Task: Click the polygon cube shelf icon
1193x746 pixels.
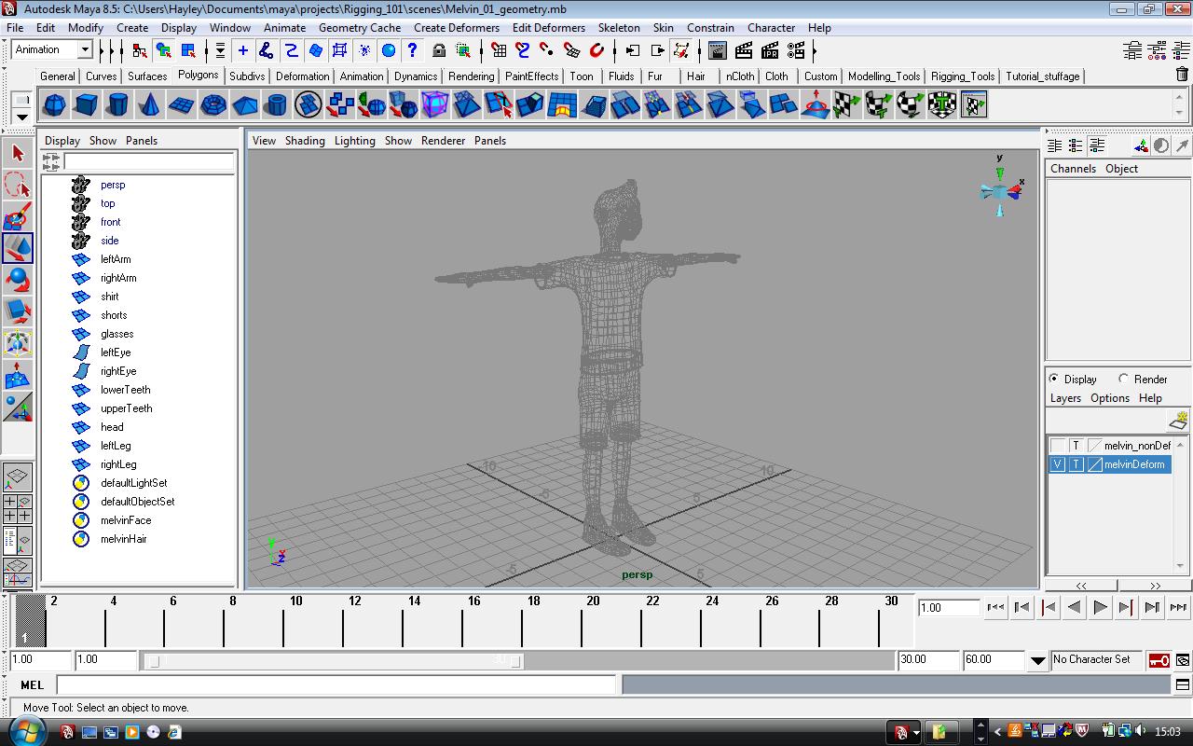Action: (x=87, y=104)
